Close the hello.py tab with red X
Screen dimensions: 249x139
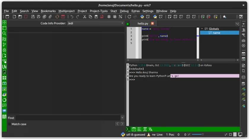tap(152, 23)
